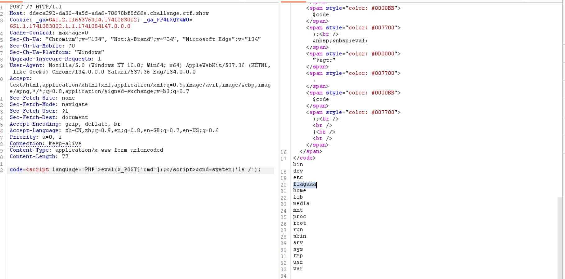The width and height of the screenshot is (565, 279).
Task: Select the Sec-Fetch-Mode: navigate header
Action: tap(49, 104)
